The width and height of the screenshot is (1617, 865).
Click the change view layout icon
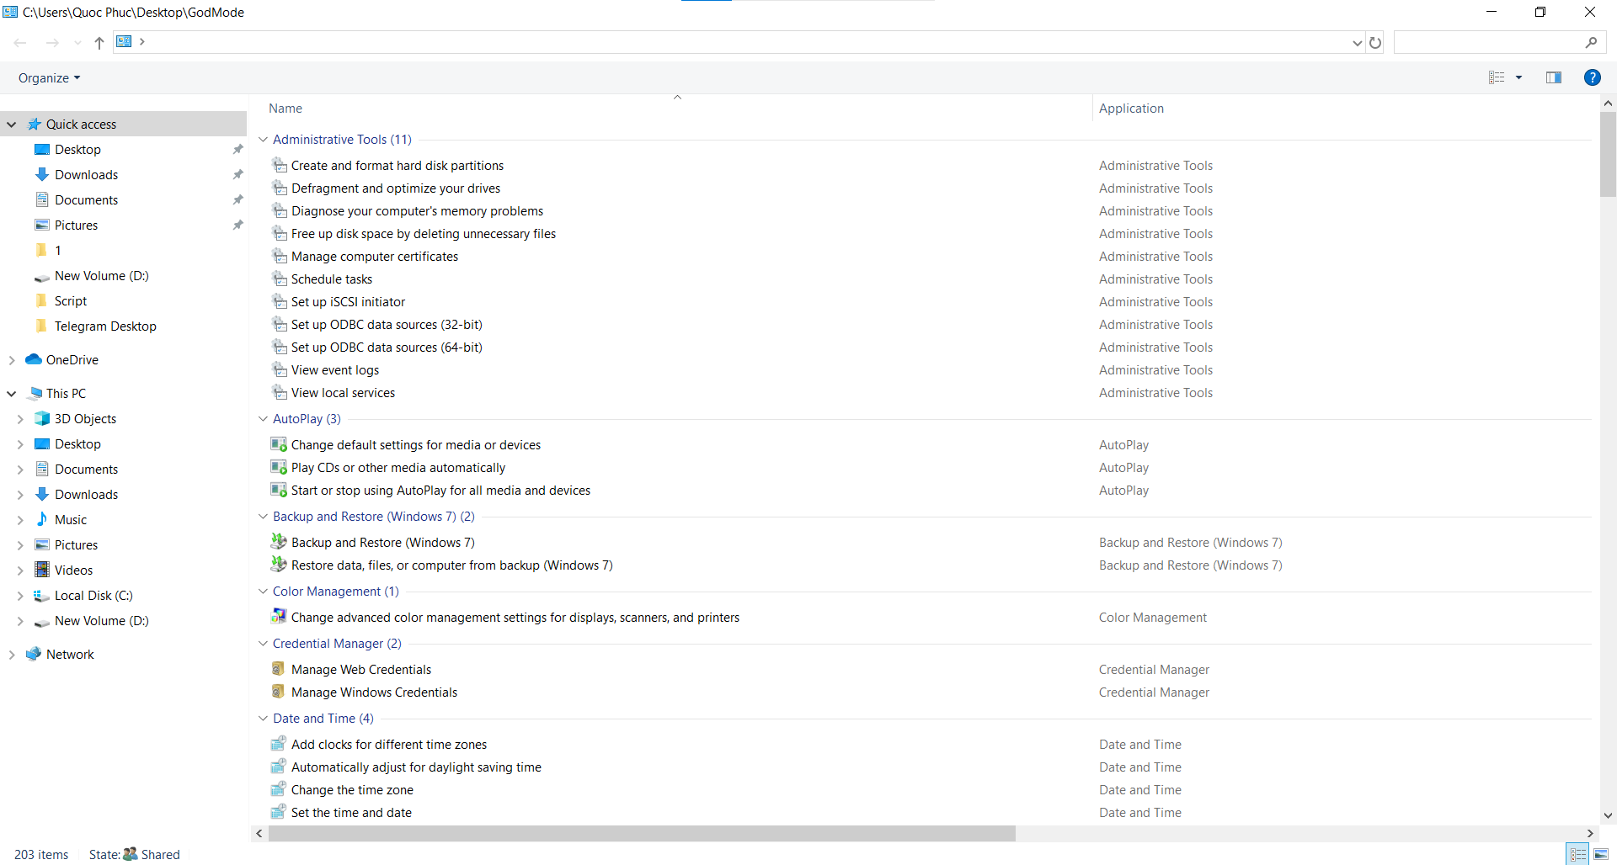(x=1497, y=77)
